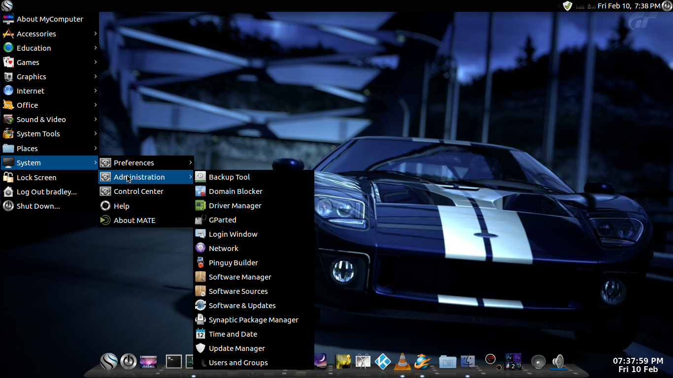
Task: Click Shut Down... in the main menu
Action: tap(38, 206)
